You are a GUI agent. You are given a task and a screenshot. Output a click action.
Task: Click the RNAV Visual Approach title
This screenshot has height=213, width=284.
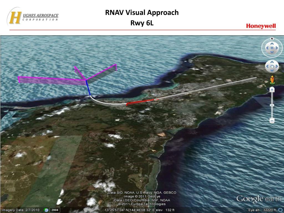click(x=142, y=13)
